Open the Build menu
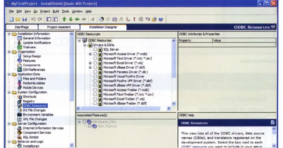283x148 pixels. click(56, 11)
